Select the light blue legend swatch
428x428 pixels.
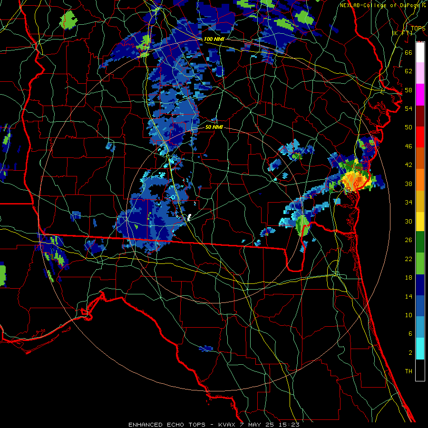click(x=420, y=327)
